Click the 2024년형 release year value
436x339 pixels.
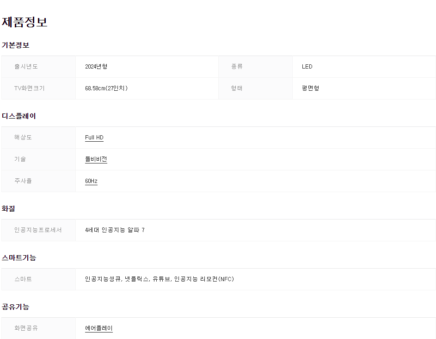point(96,67)
